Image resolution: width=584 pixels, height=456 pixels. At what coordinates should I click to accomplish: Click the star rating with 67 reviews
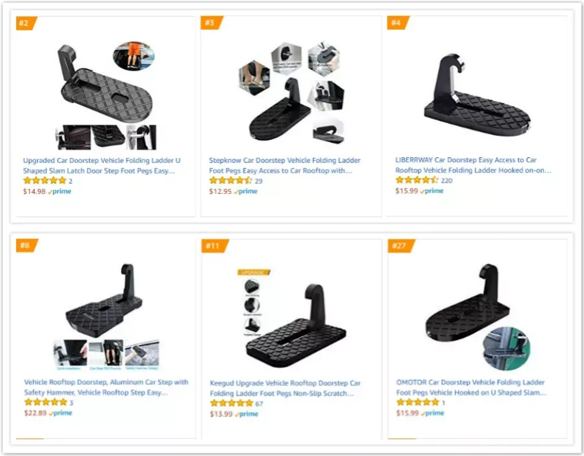point(231,404)
